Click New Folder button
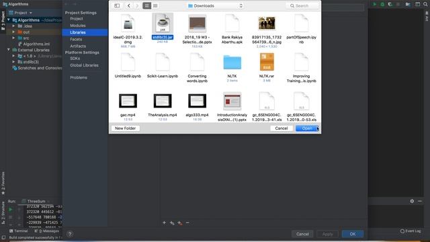The image size is (430, 242). coord(126,128)
